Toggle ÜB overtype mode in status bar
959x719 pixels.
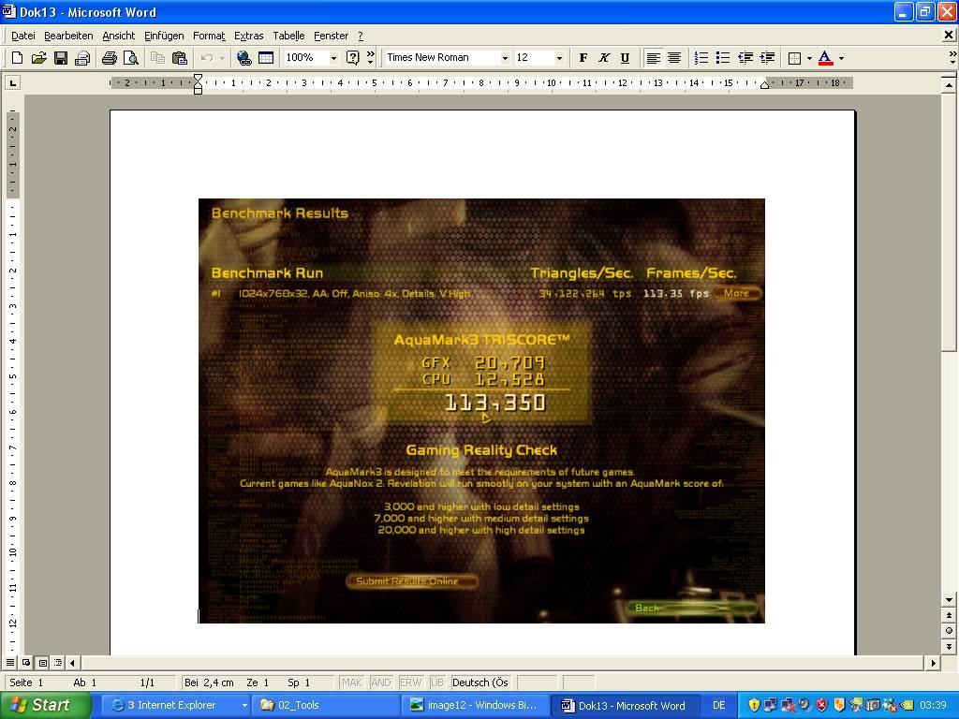(436, 682)
